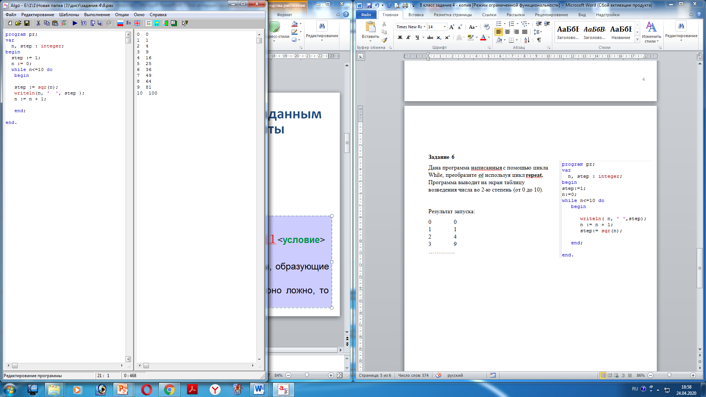
Task: Apply strikethrough formatting in Word
Action: coord(430,37)
